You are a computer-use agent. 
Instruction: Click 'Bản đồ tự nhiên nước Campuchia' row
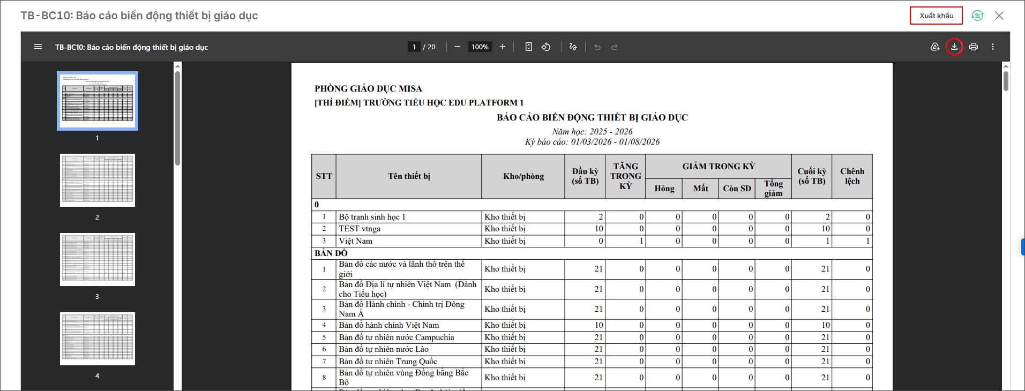pos(592,337)
